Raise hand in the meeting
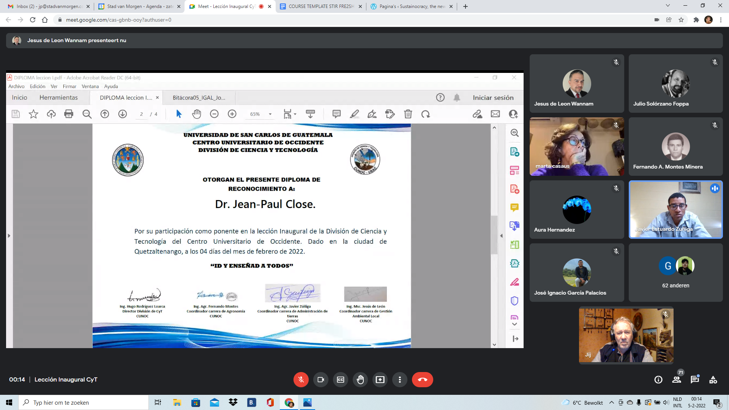Viewport: 729px width, 410px height. click(360, 380)
